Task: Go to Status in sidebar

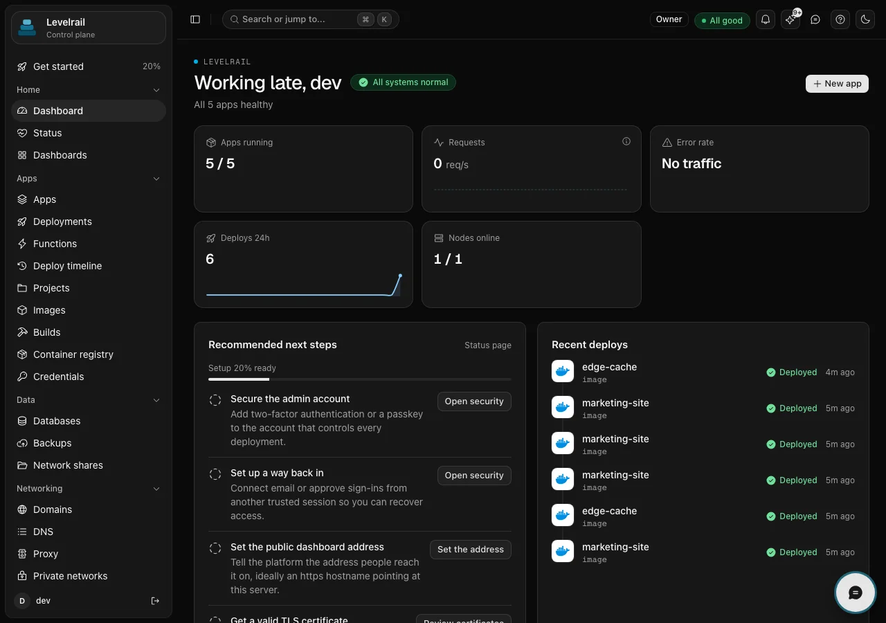Action: click(89, 133)
